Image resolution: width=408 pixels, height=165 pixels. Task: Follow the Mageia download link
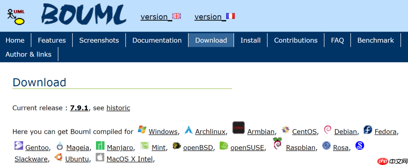(78, 148)
